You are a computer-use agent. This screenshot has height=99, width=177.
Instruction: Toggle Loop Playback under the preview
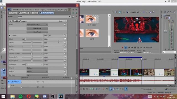tap(126, 48)
